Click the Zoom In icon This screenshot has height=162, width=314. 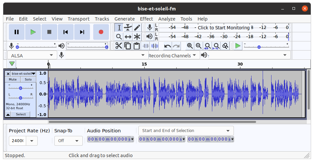coord(190,46)
